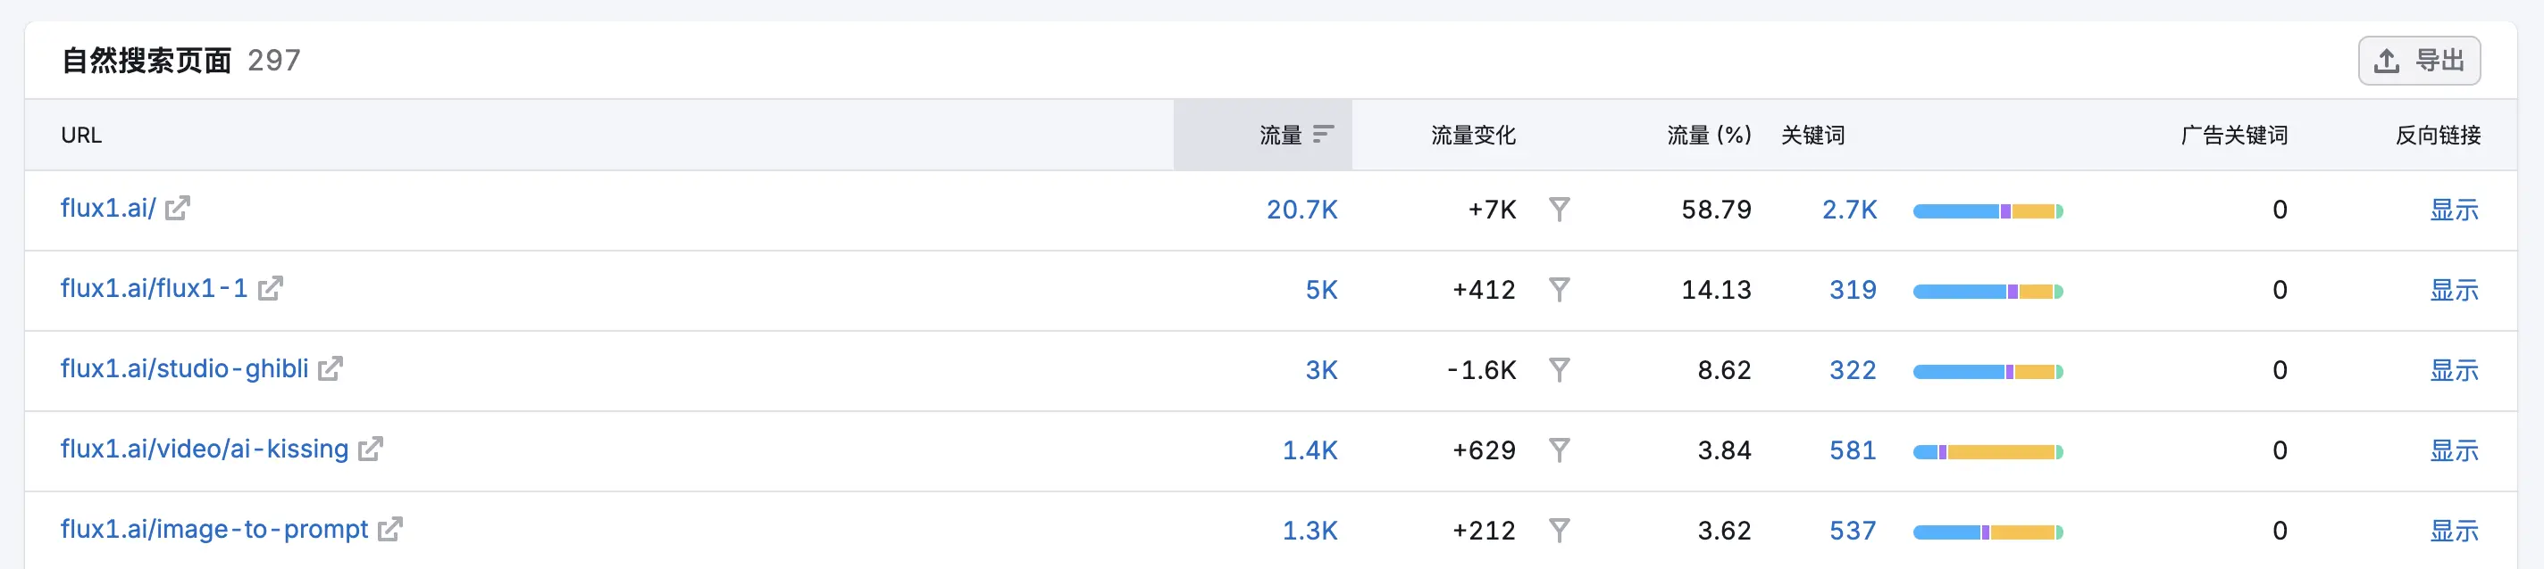This screenshot has width=2544, height=569.
Task: Open the 2.7K keywords count link
Action: tap(1850, 210)
